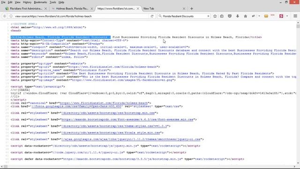
Task: Open the site information icon in address bar
Action: [11, 16]
